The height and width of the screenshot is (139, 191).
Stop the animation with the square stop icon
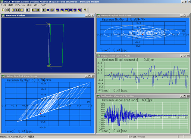click(x=18, y=10)
